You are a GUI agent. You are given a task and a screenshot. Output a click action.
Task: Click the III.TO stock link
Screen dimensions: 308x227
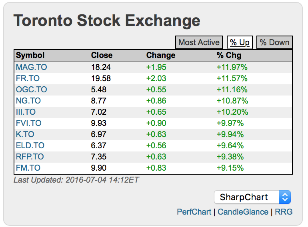pyautogui.click(x=26, y=112)
